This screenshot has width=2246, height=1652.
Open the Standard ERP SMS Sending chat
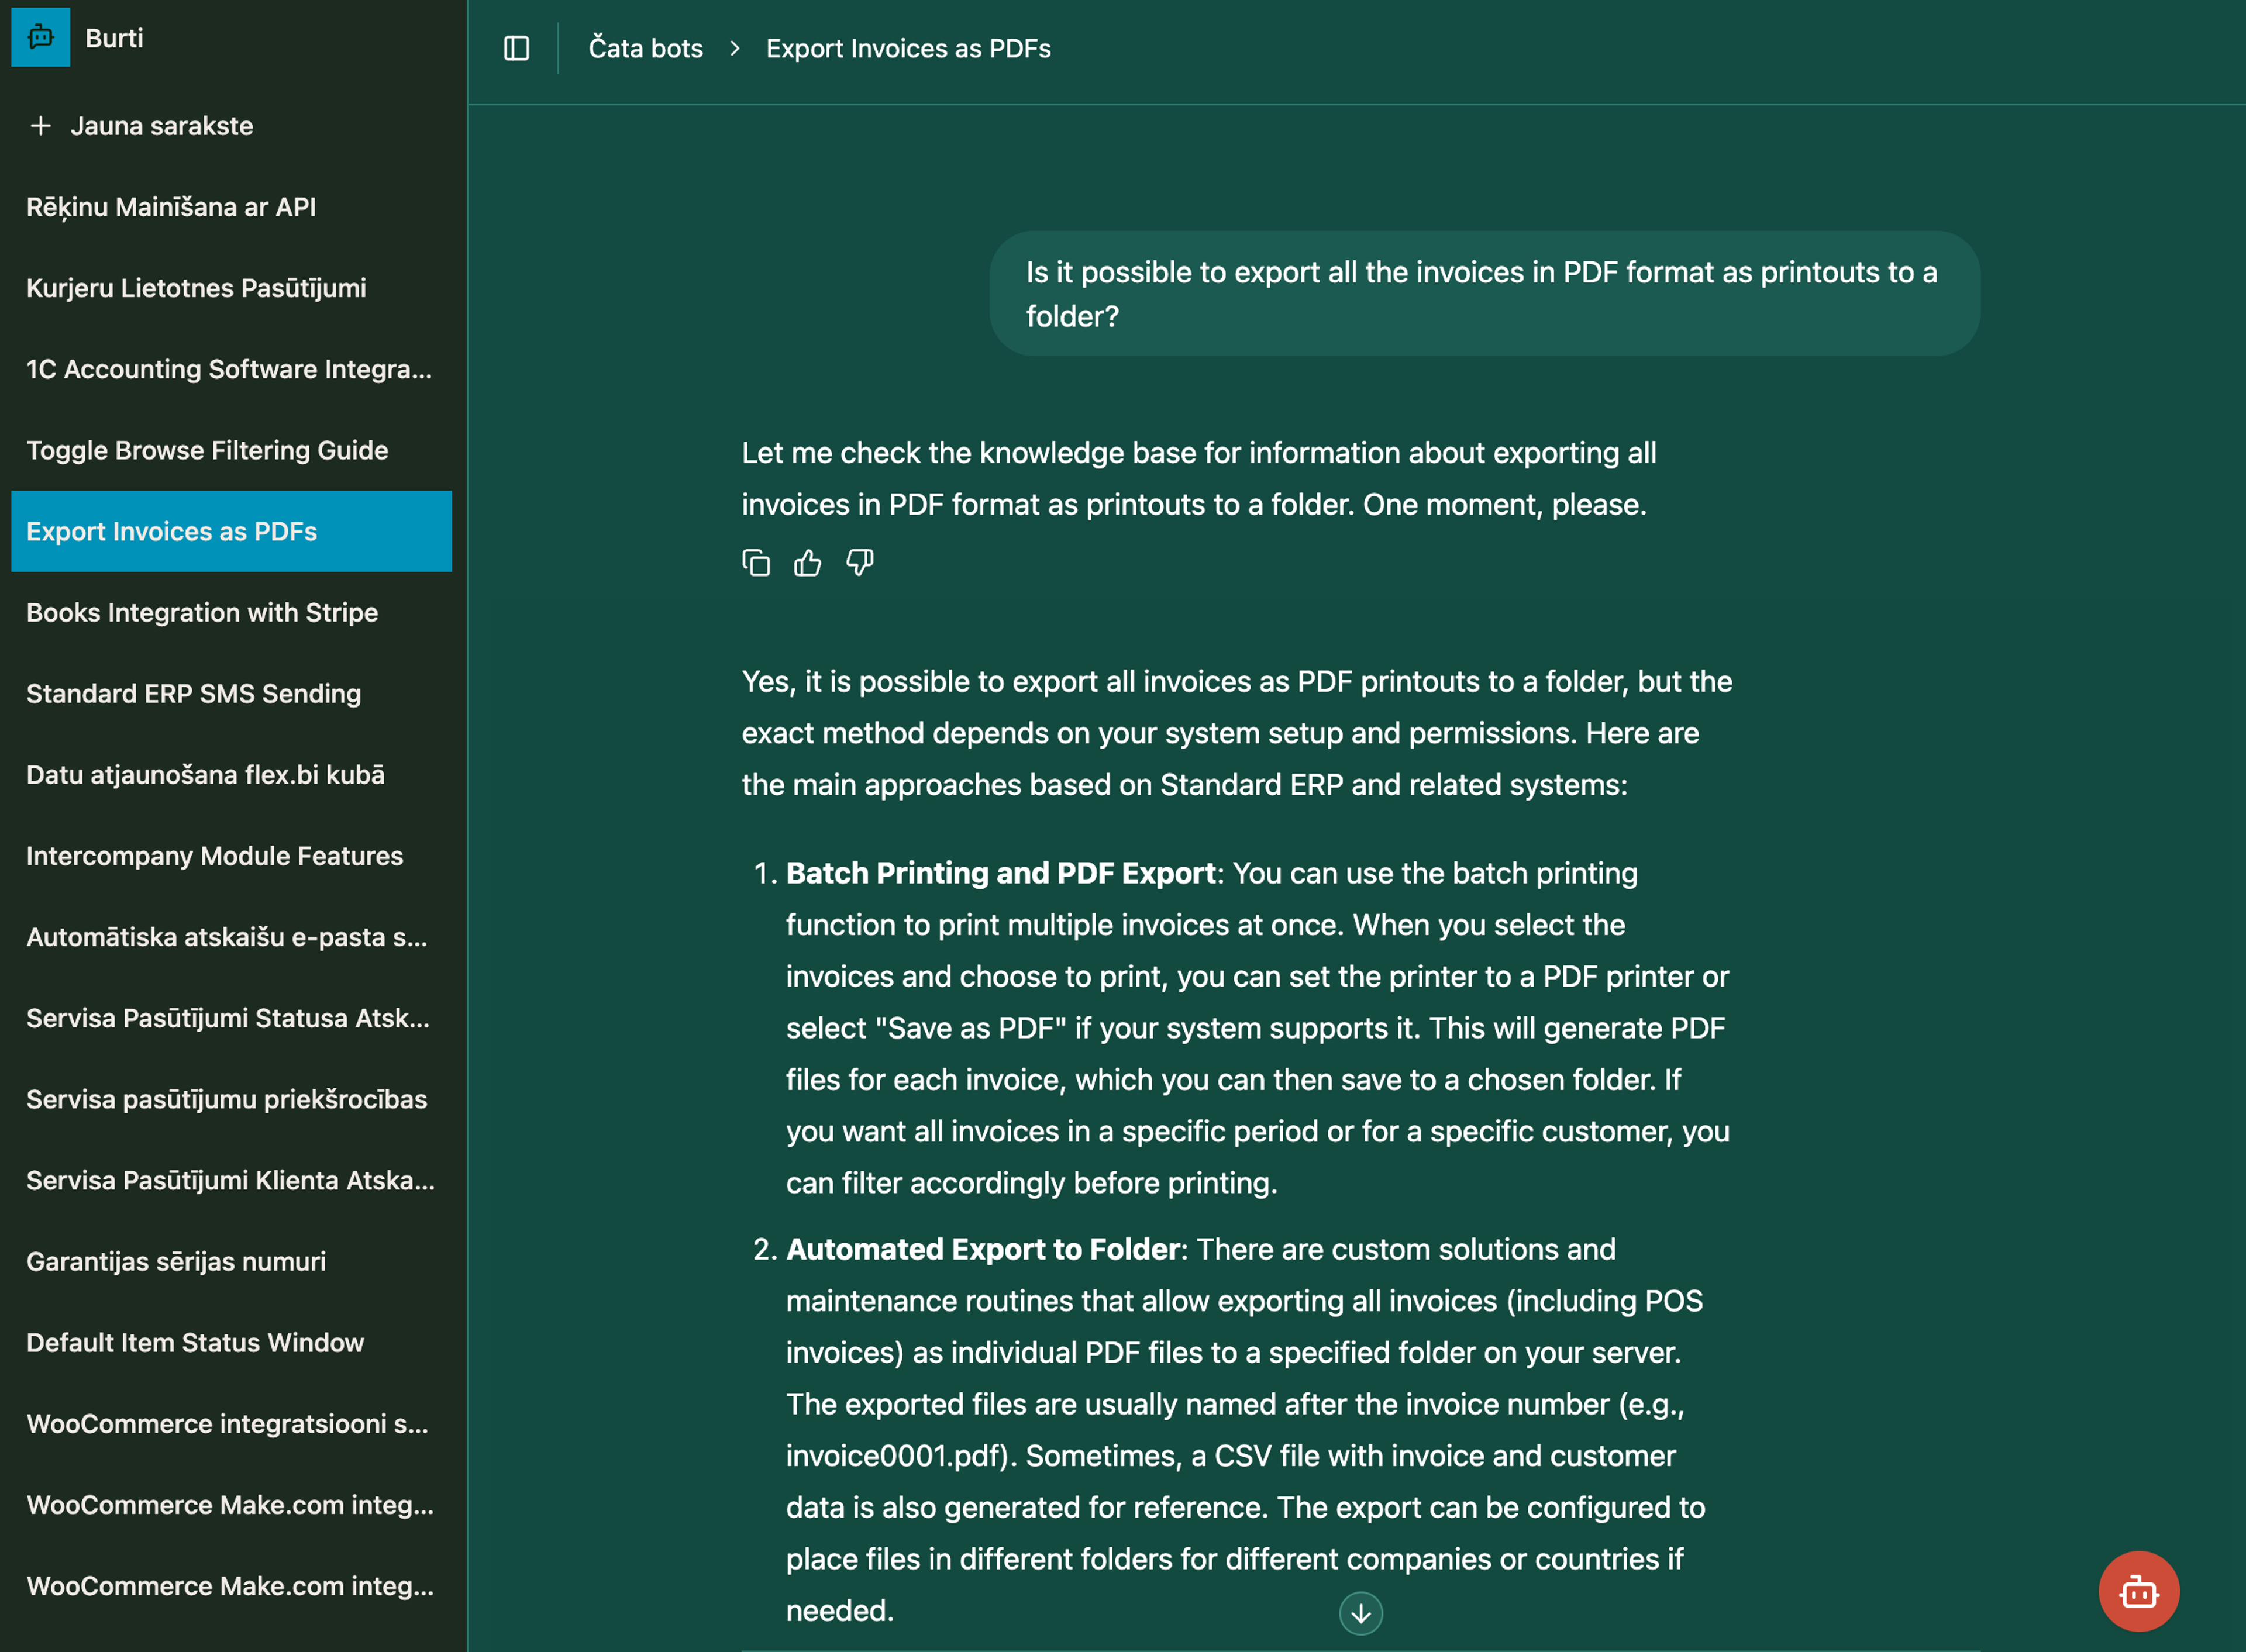coord(231,693)
